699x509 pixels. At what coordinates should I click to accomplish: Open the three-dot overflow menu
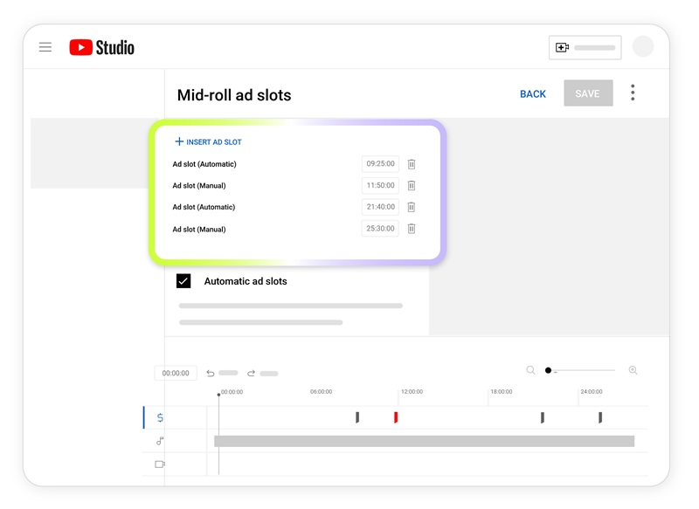tap(633, 93)
